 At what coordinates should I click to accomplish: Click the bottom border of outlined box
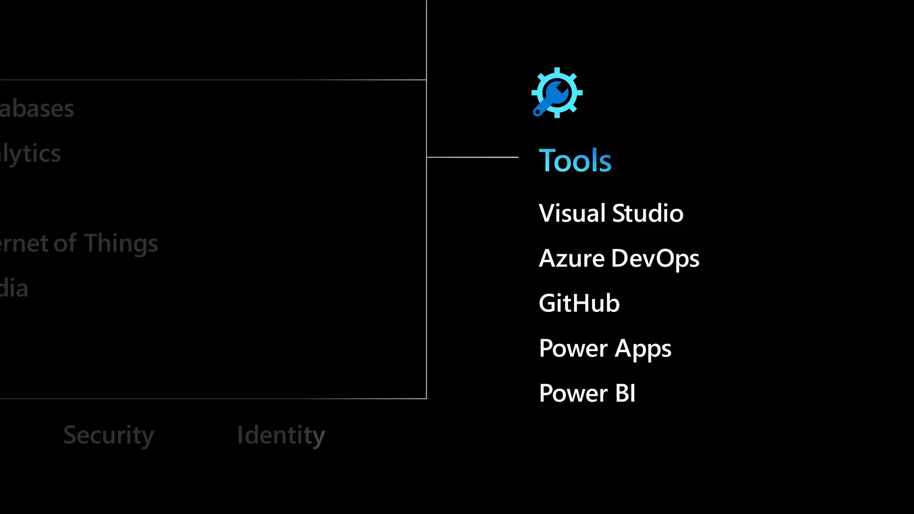coord(214,398)
